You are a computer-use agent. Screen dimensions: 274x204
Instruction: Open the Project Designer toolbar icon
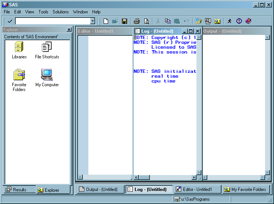tap(208, 21)
